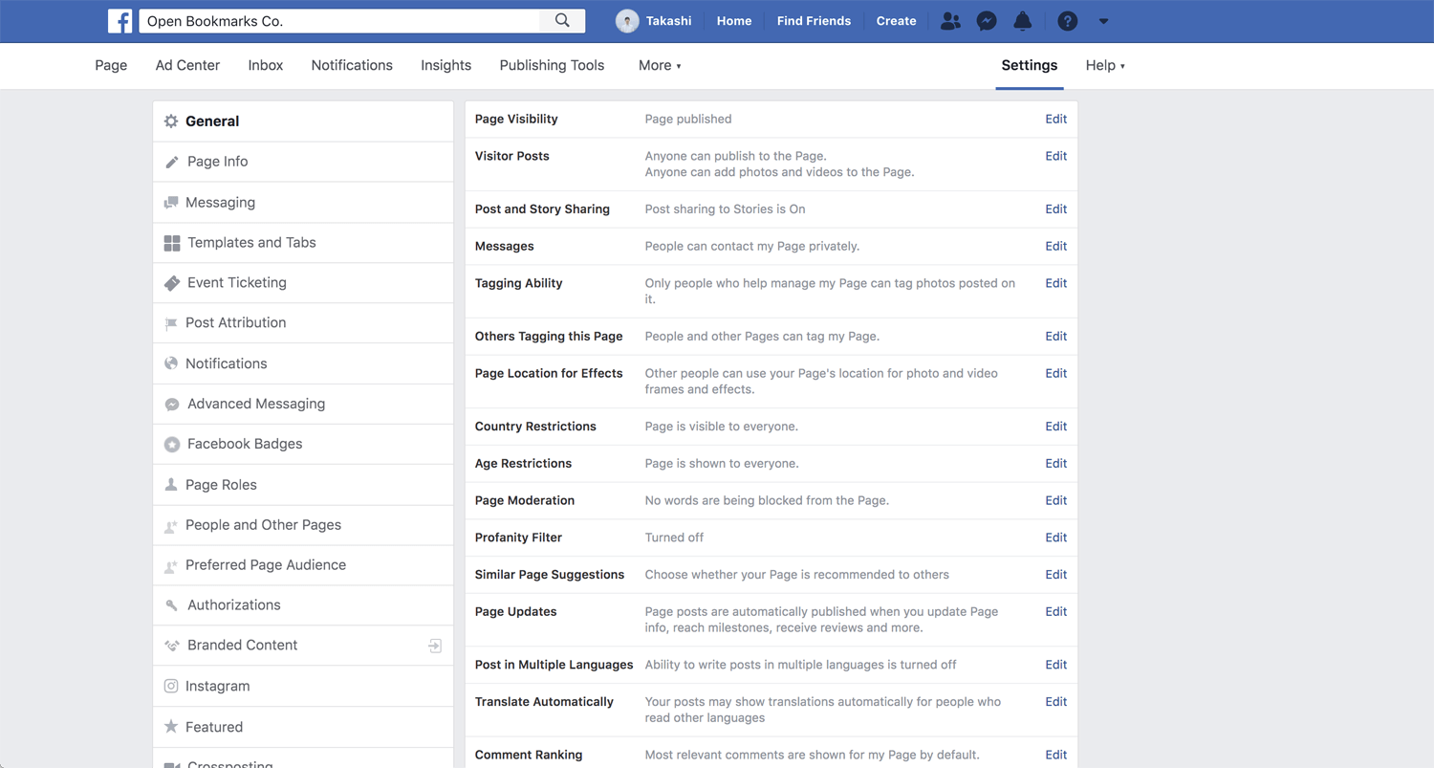Click the Find Friends link
Viewport: 1434px width, 768px height.
pos(814,21)
